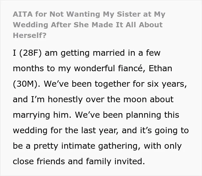This screenshot has width=202, height=176.
Task: Click the name 'Ethan' in the paragraph
Action: pyautogui.click(x=160, y=68)
